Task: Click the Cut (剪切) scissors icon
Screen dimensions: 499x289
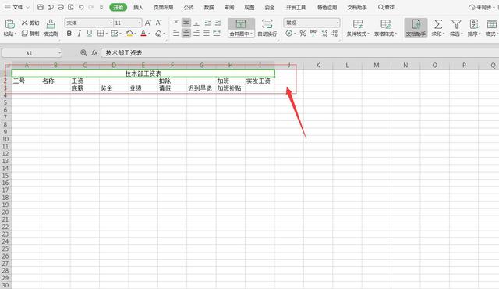Action: click(x=24, y=23)
